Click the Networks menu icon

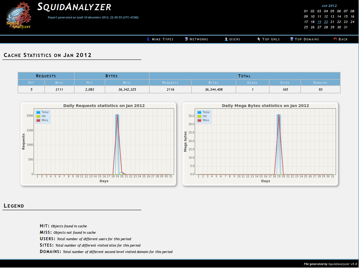186,39
